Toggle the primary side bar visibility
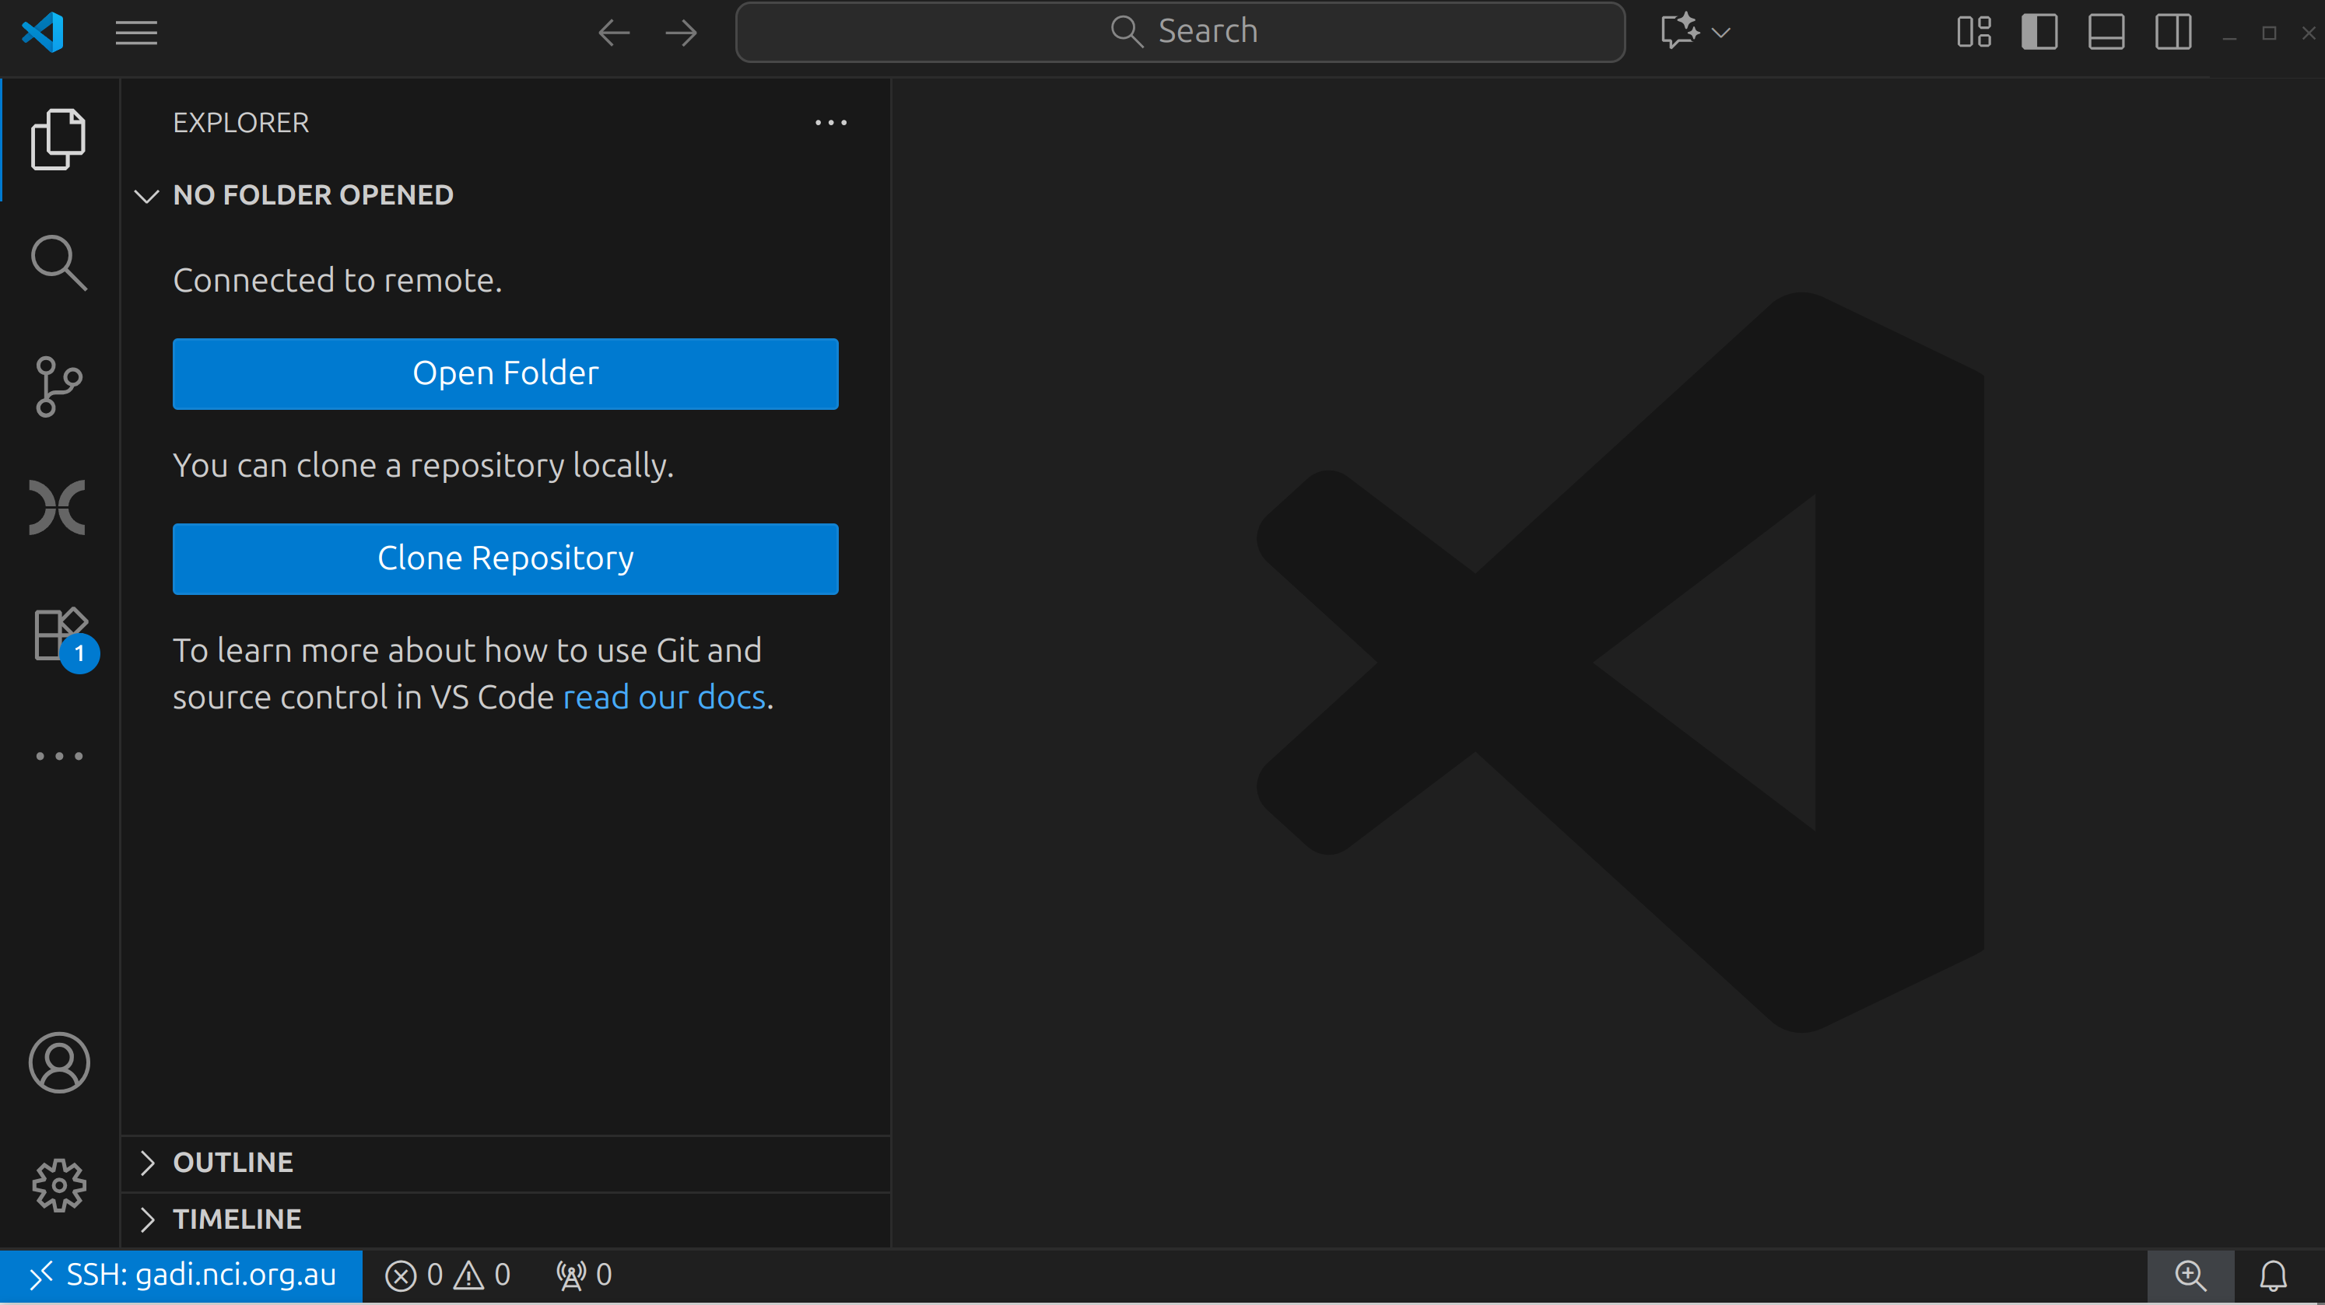 coord(2039,33)
